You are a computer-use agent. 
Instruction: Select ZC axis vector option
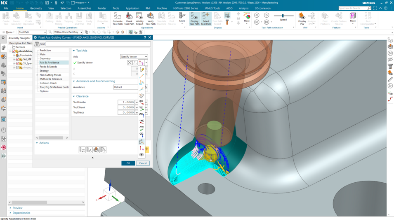[142, 115]
